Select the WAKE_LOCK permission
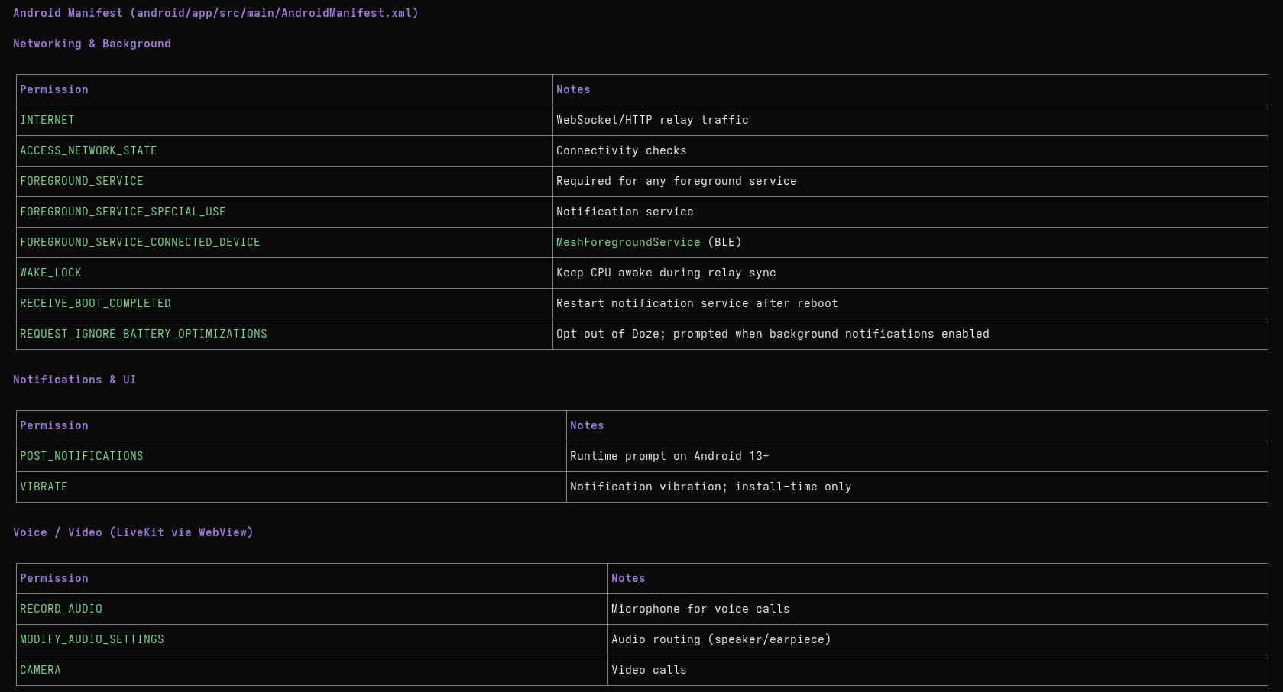1283x692 pixels. 50,273
